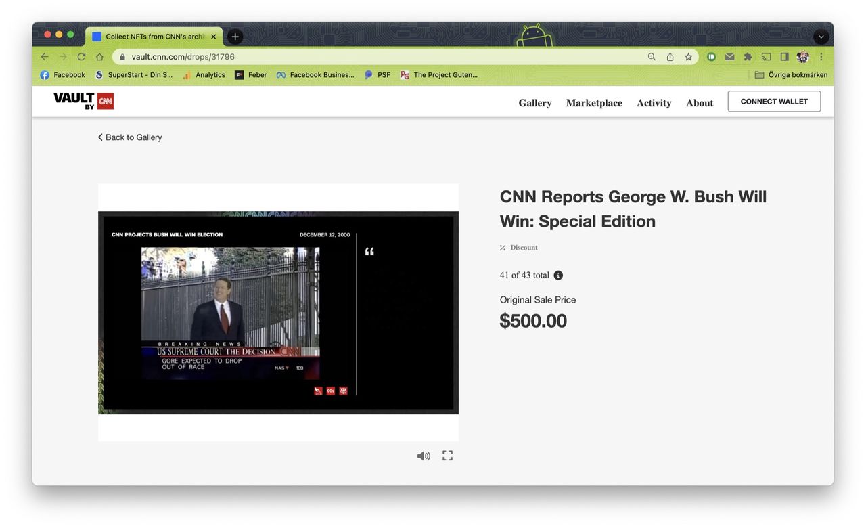The image size is (866, 528).
Task: Mute the NFT video sound
Action: (x=424, y=456)
